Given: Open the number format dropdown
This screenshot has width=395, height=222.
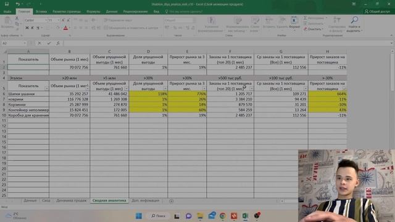Looking at the screenshot, I should point(194,20).
